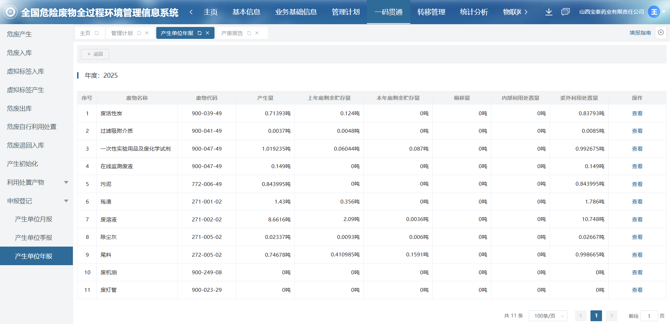View details for 过滤吸附介质 row

pos(637,131)
